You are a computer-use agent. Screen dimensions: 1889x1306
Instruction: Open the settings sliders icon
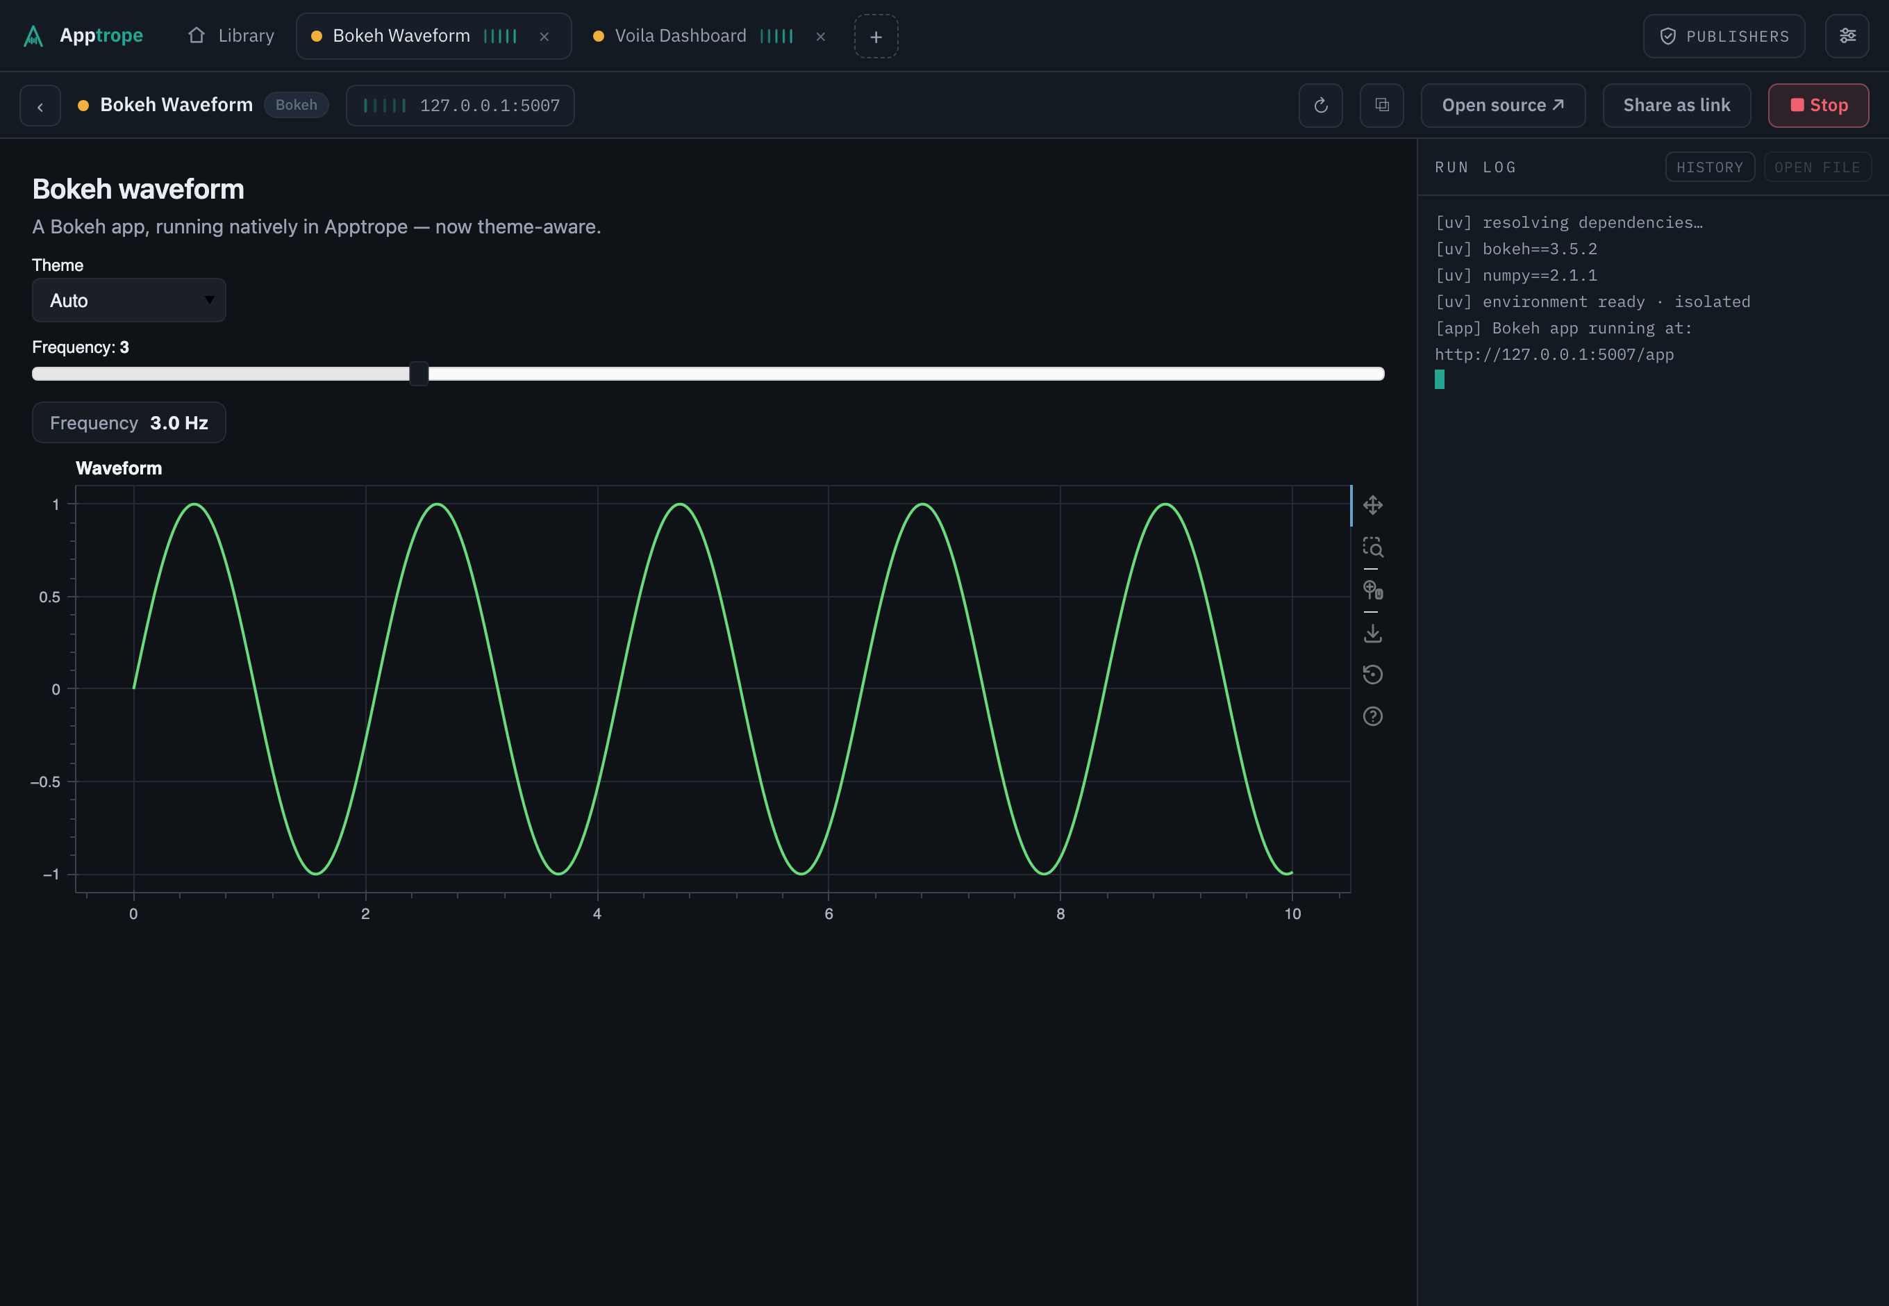coord(1847,36)
